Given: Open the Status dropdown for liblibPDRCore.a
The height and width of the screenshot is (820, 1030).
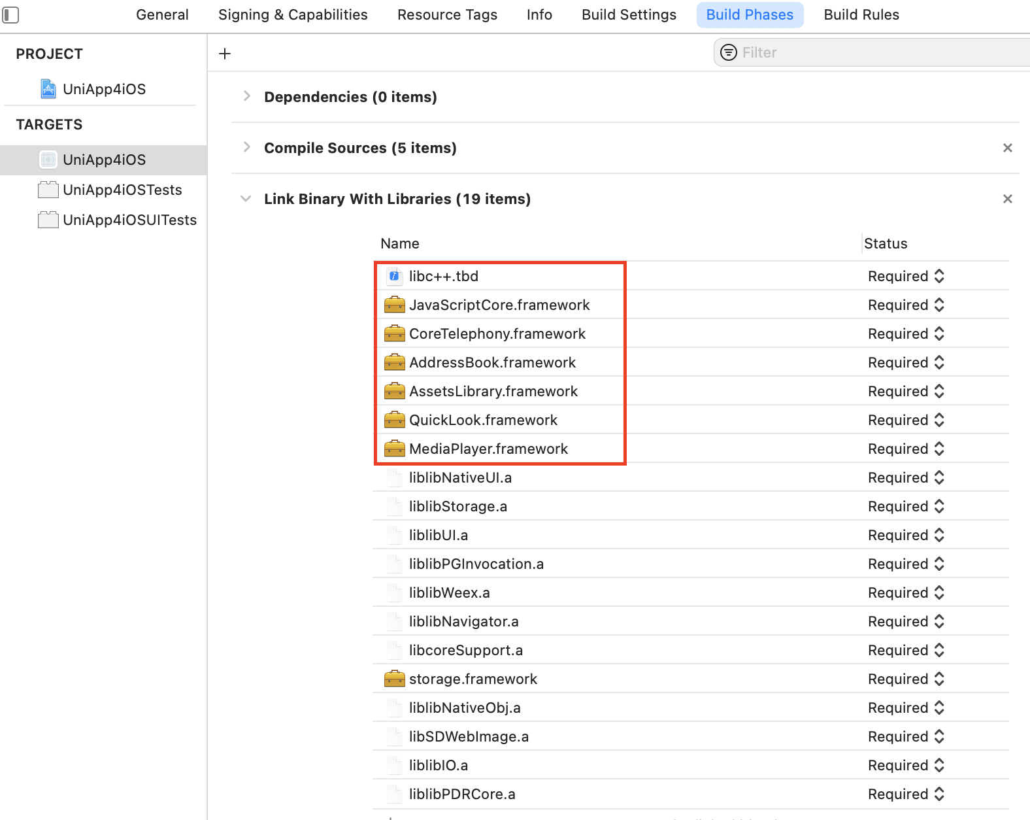Looking at the screenshot, I should [906, 794].
